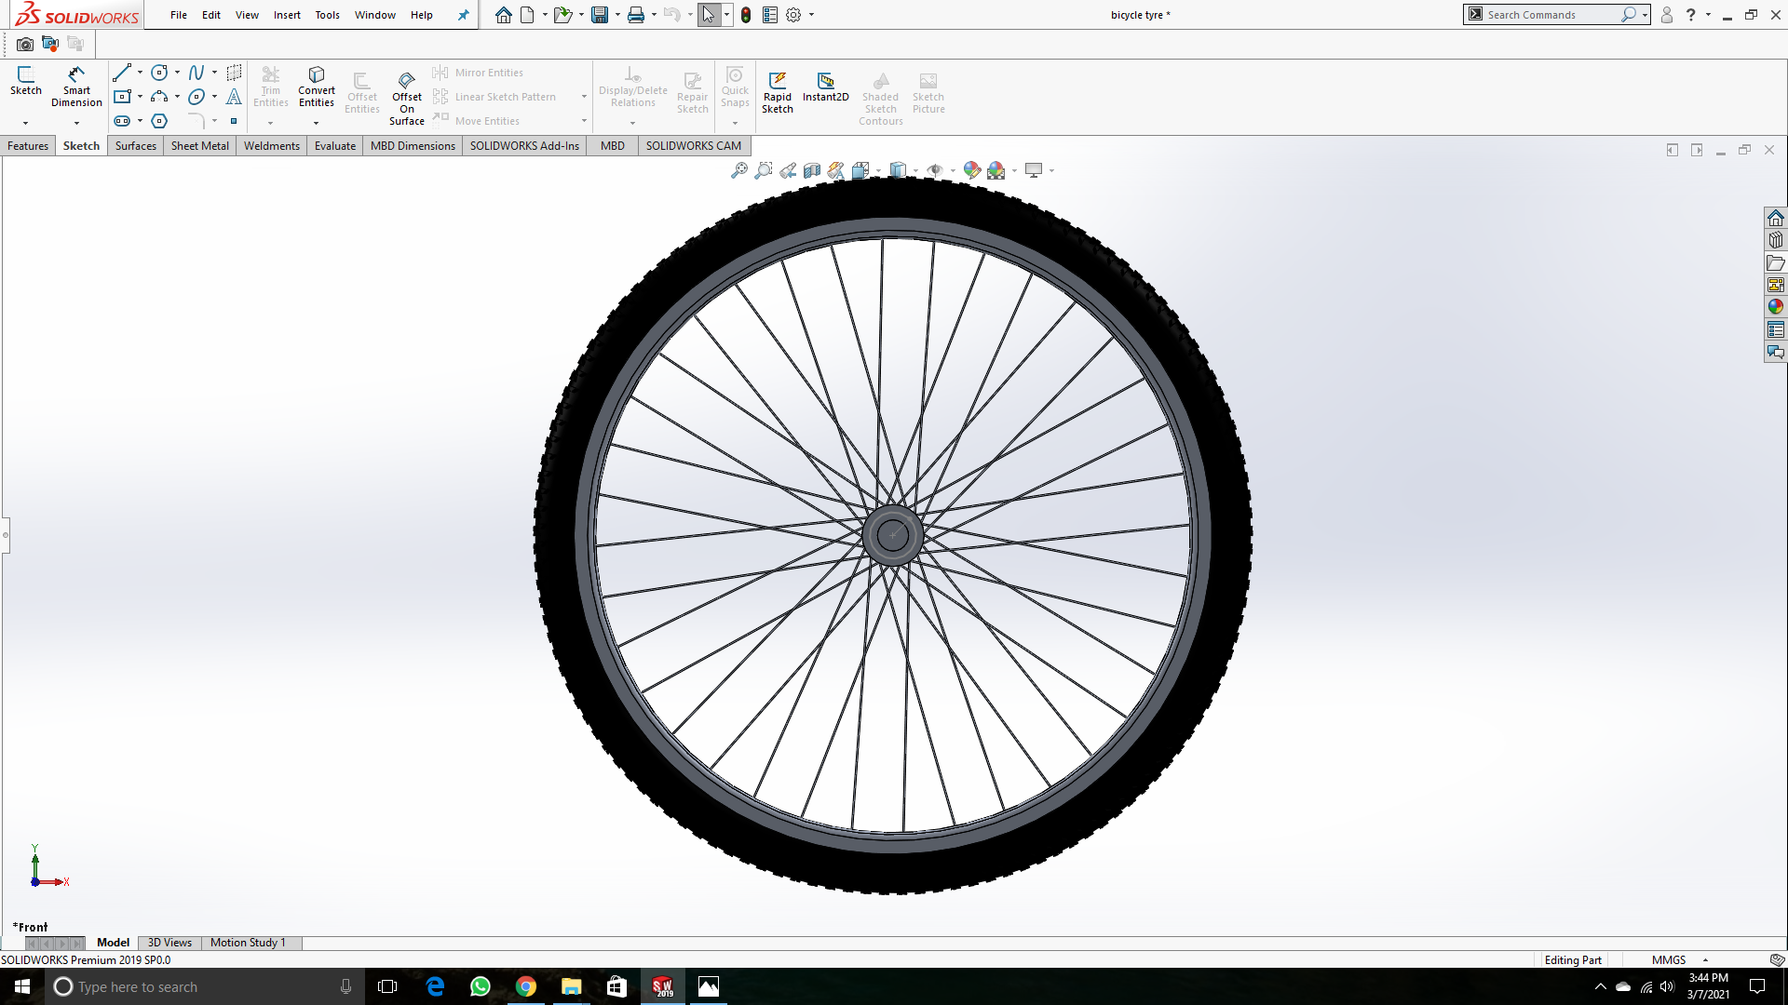Expand the Sketch button dropdown arrow
1788x1005 pixels.
click(x=25, y=123)
